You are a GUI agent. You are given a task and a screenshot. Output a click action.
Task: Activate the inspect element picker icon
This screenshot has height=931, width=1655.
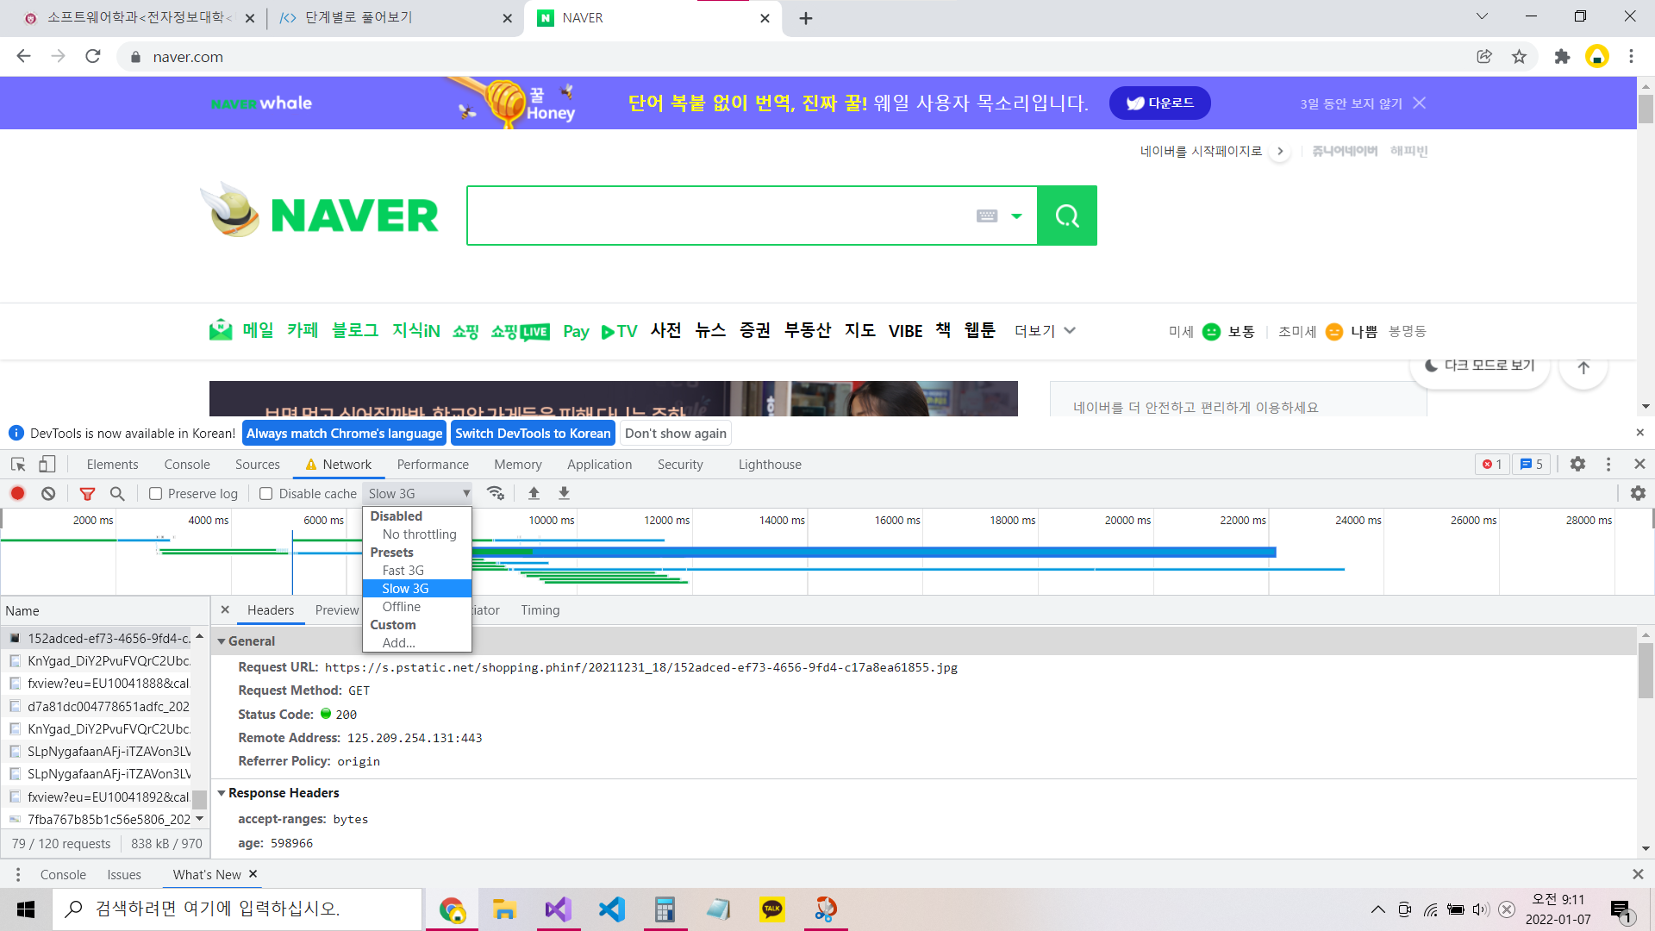click(x=18, y=464)
